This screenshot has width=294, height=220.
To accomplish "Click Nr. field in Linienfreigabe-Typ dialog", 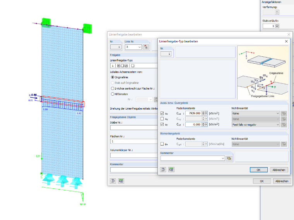I will click(166, 54).
